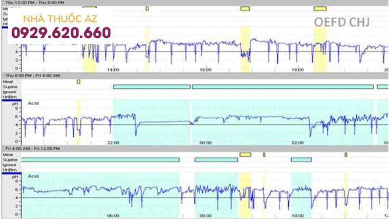Select the longest Supine bar in the bottom panel
Viewport: 389px width, 219px height.
click(100, 159)
